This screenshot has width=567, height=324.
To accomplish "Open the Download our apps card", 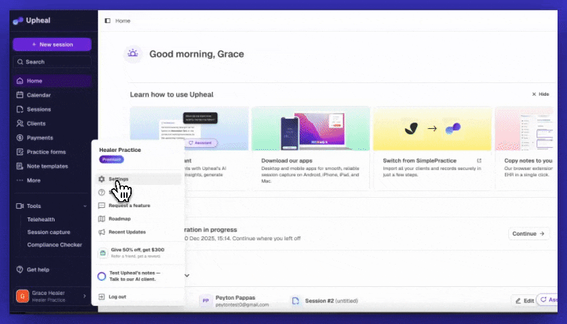I will [x=310, y=148].
